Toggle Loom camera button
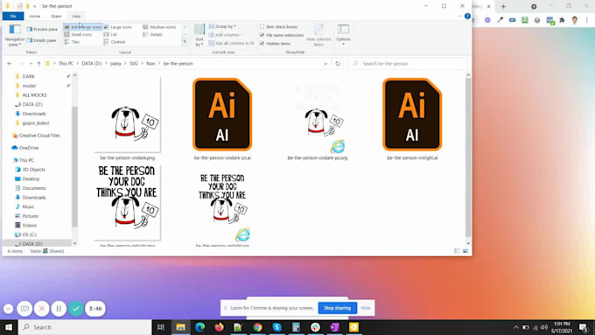The image size is (595, 335). point(24,309)
